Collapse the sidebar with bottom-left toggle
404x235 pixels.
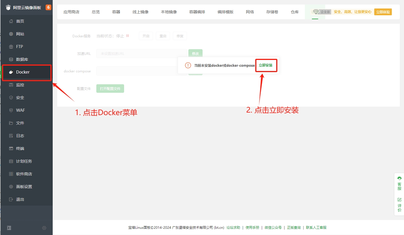tap(9, 228)
